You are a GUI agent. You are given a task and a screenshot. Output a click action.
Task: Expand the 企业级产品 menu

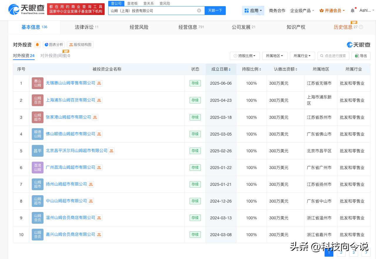[x=302, y=11]
